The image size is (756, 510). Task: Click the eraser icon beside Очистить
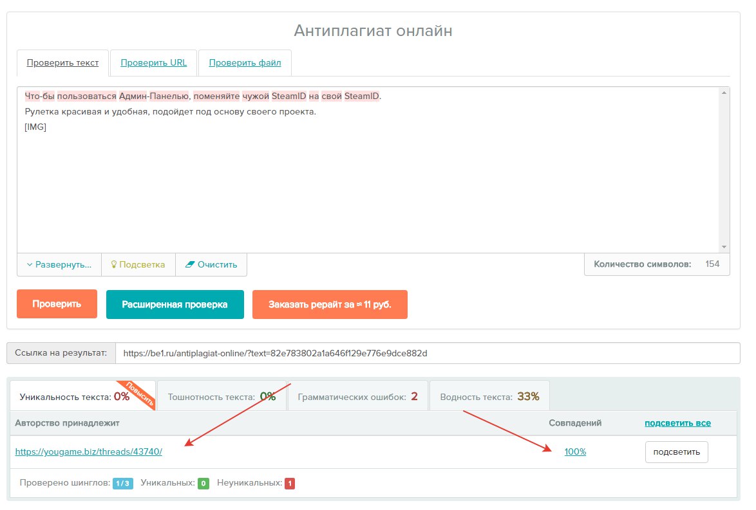coord(190,264)
